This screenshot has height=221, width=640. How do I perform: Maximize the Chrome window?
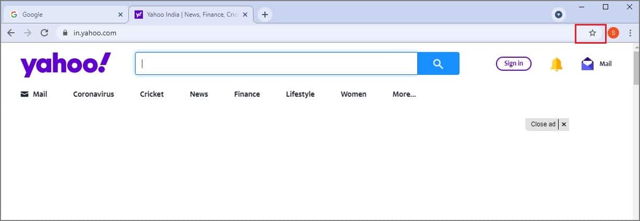point(606,7)
